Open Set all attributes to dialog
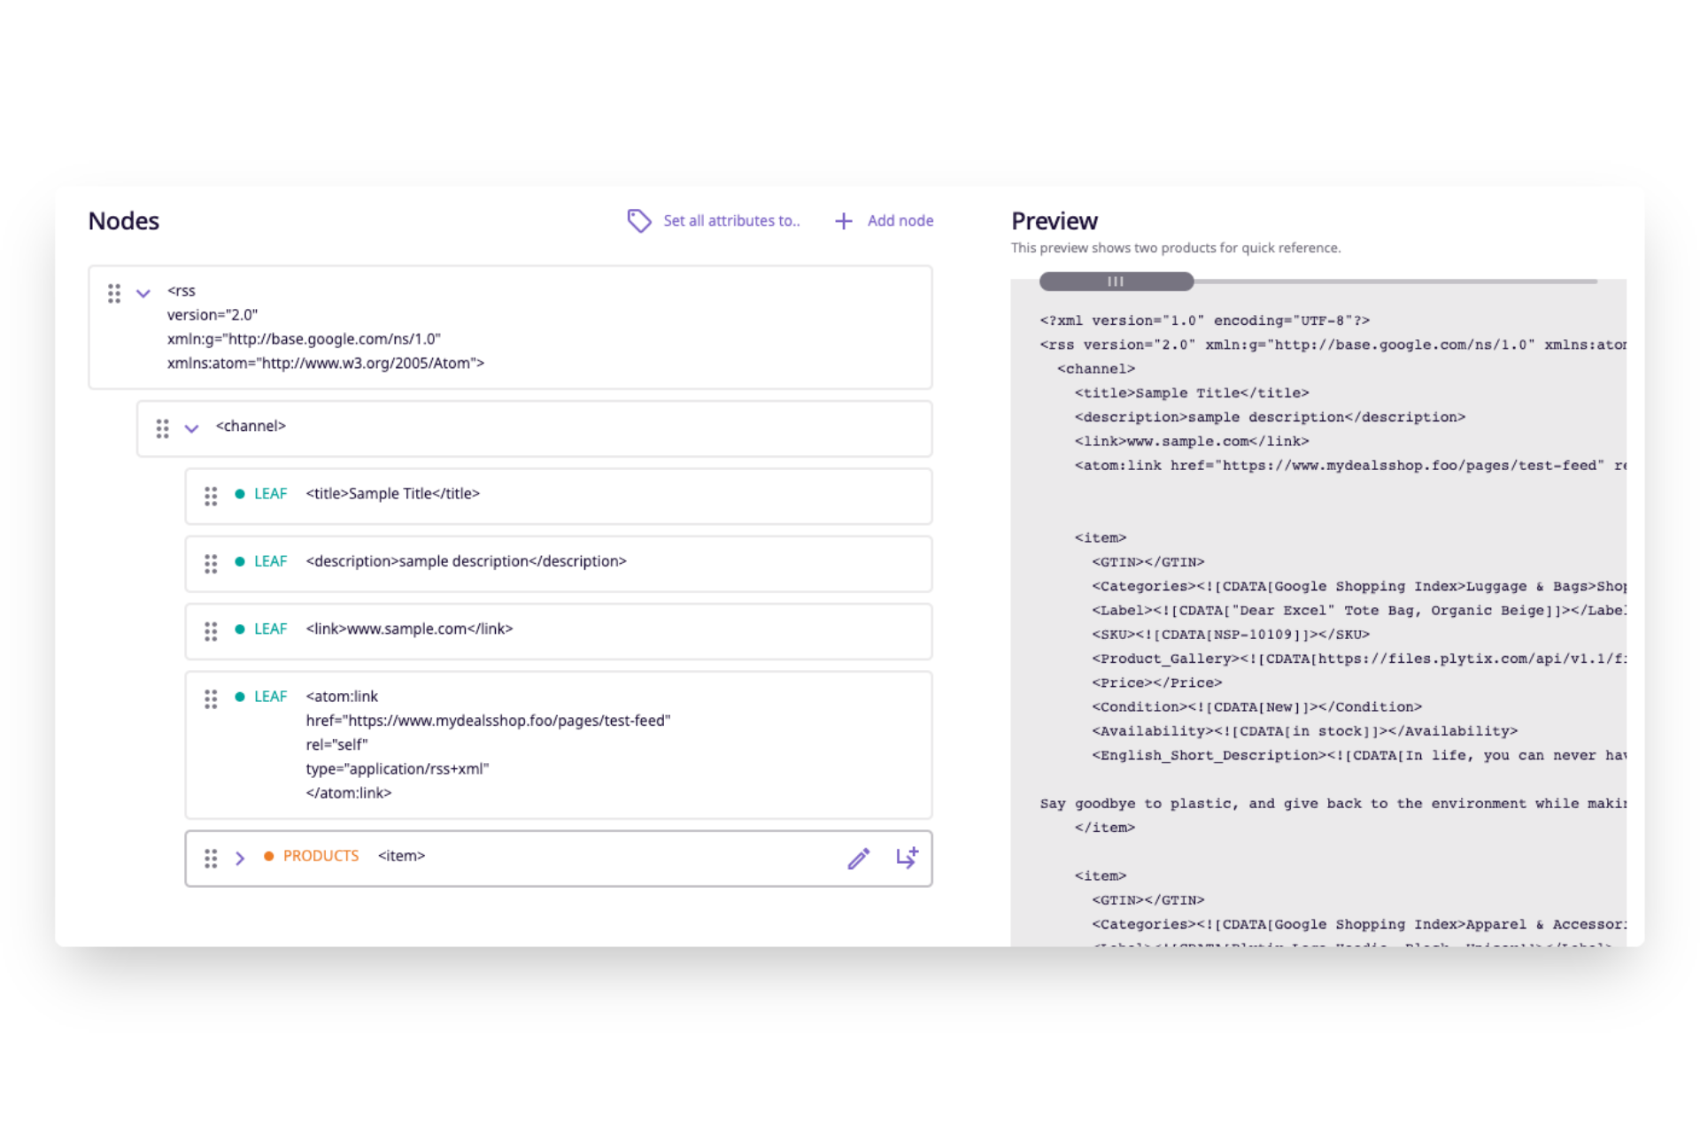Screen dimensions: 1700x1133 click(x=732, y=220)
